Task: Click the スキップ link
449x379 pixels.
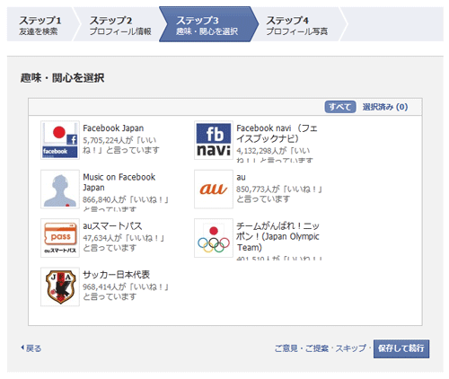Action: (350, 348)
